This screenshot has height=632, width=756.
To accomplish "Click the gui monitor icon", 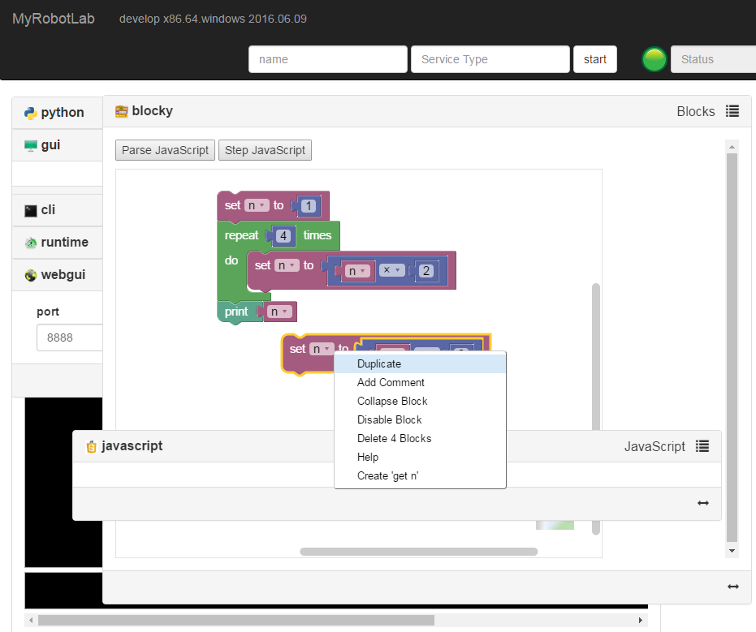I will [x=30, y=145].
